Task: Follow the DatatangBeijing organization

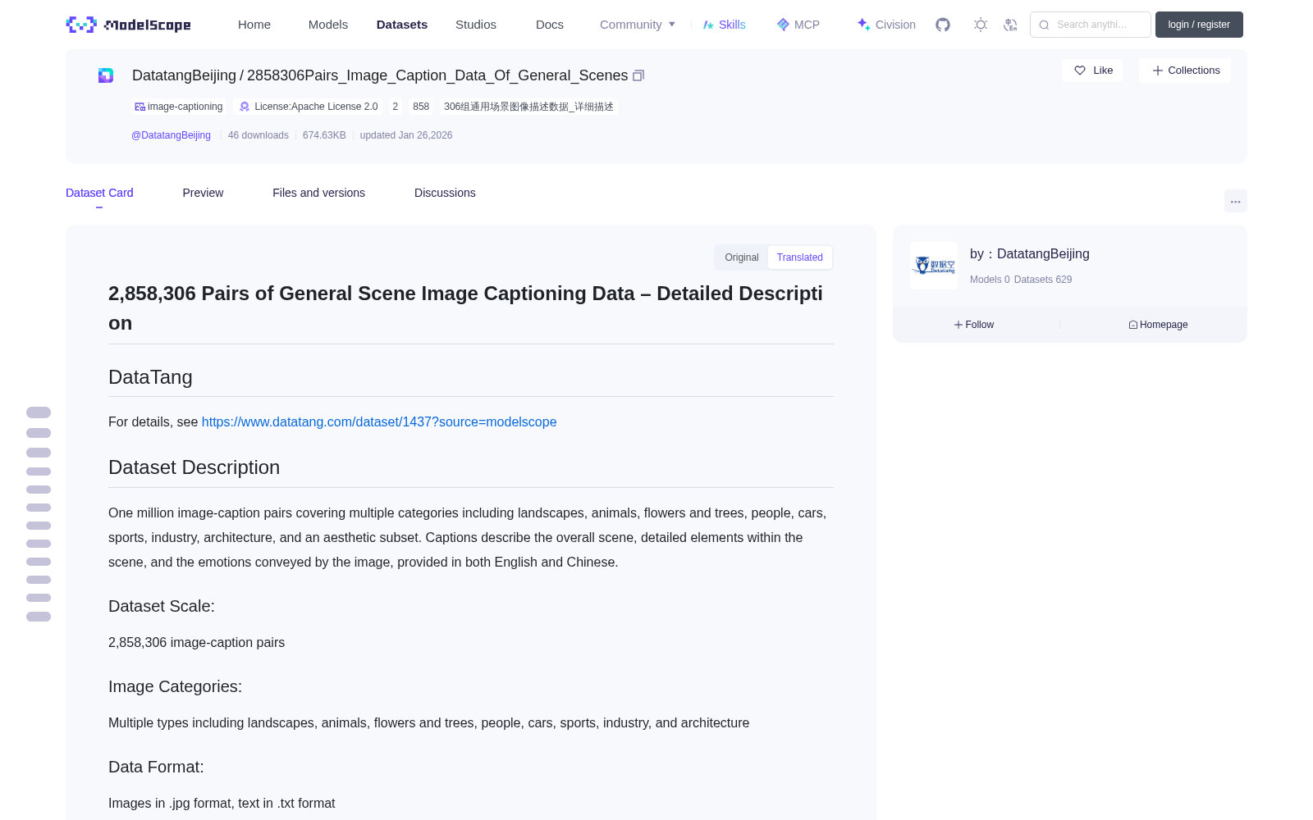Action: (974, 325)
